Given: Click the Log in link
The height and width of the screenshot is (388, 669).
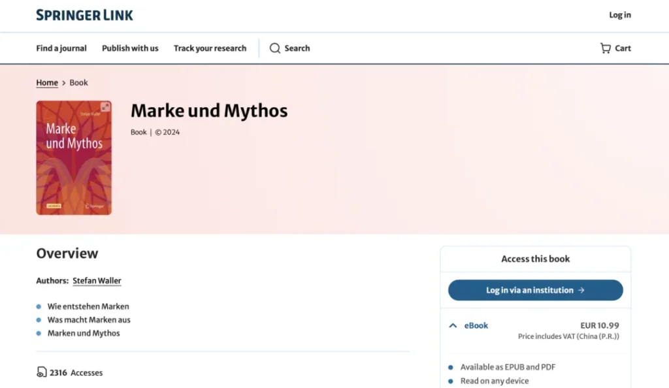Looking at the screenshot, I should (619, 15).
